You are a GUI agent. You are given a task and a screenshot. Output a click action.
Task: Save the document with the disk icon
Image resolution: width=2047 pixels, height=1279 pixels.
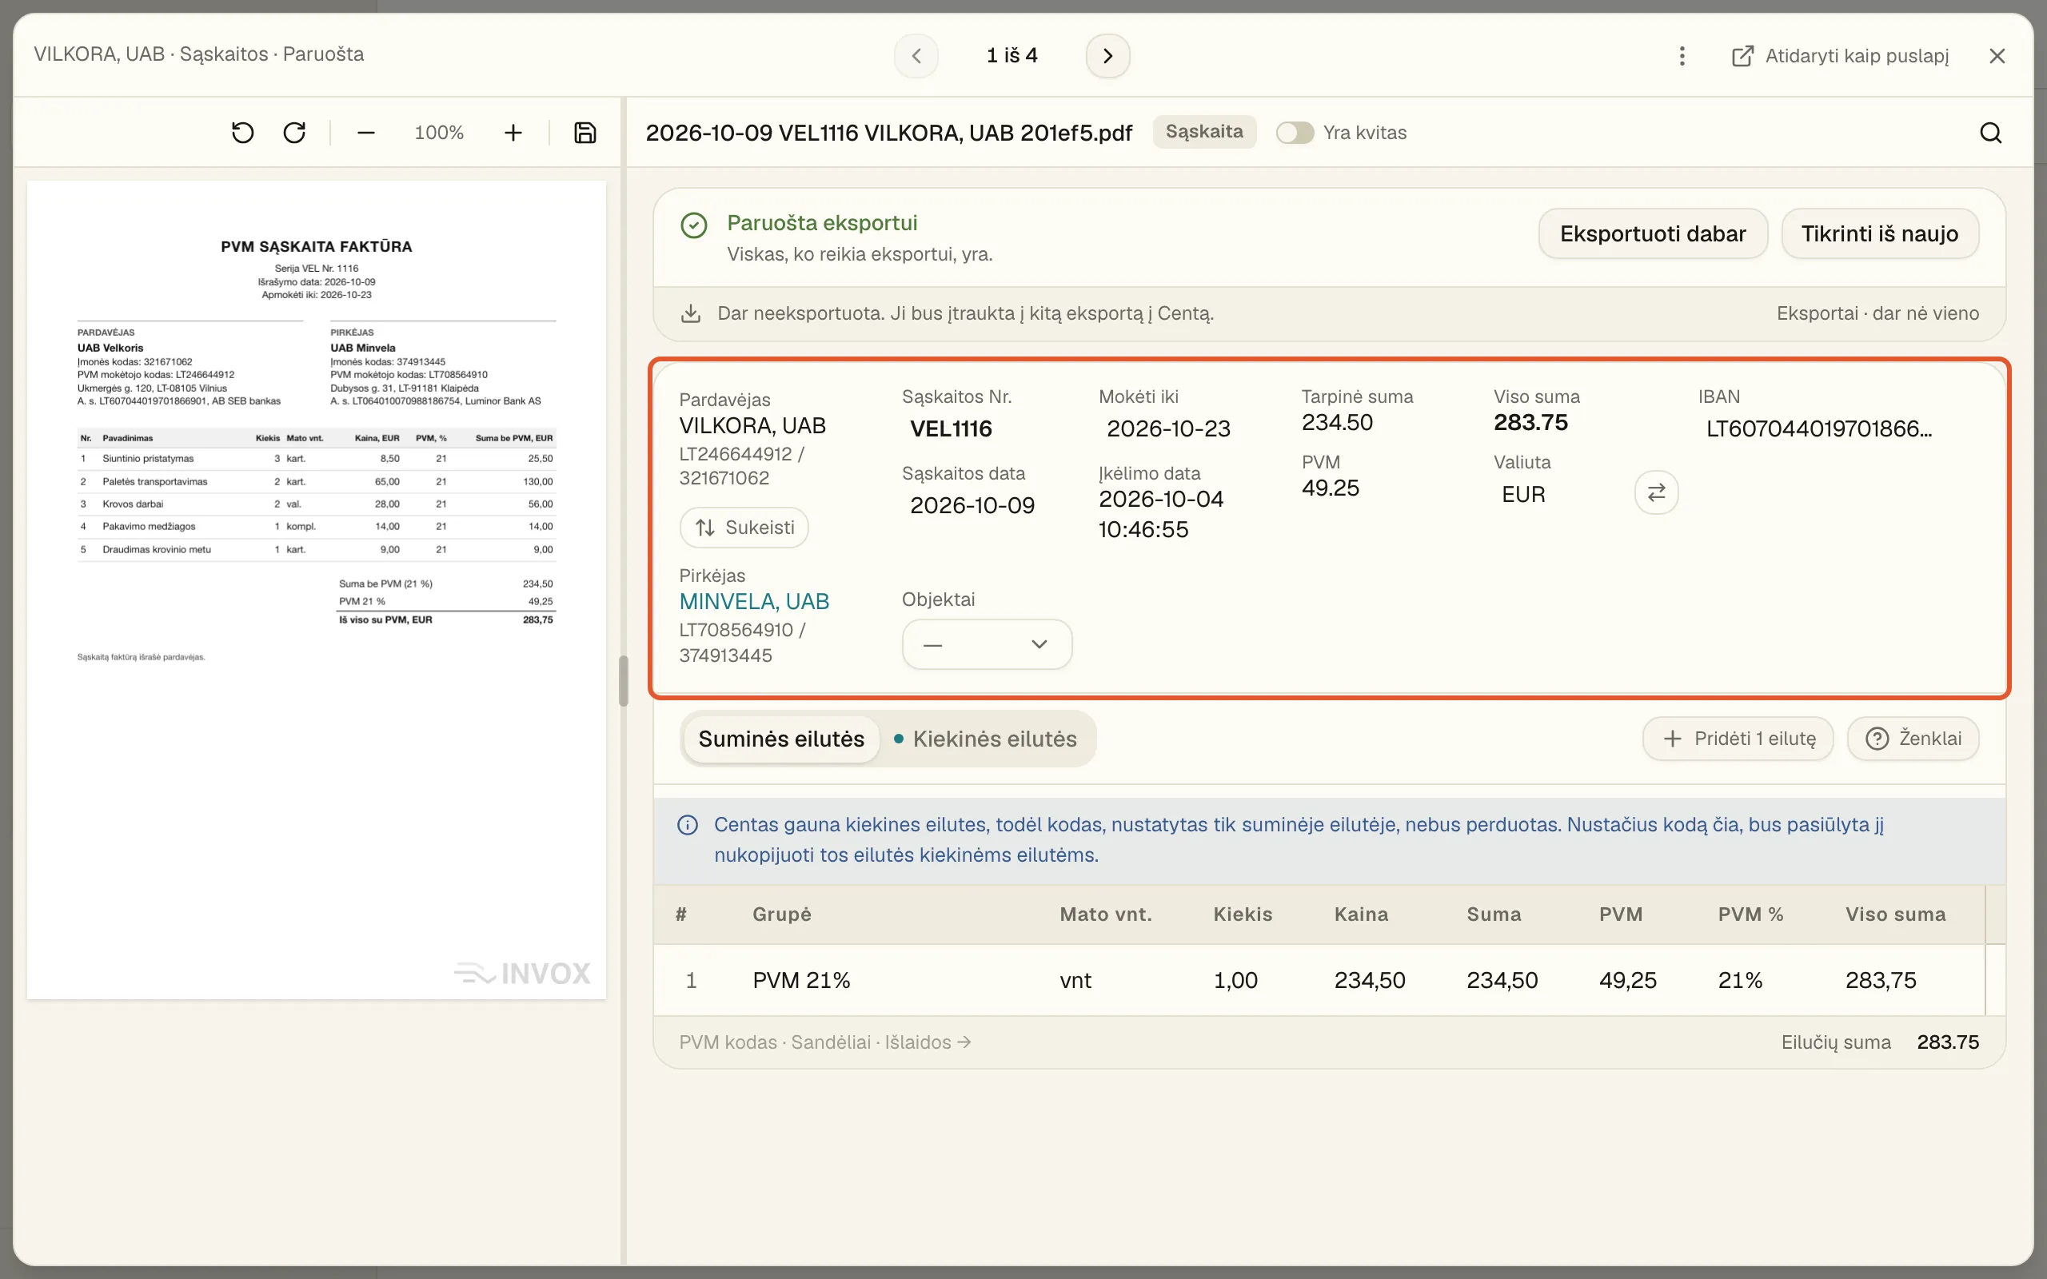(585, 133)
